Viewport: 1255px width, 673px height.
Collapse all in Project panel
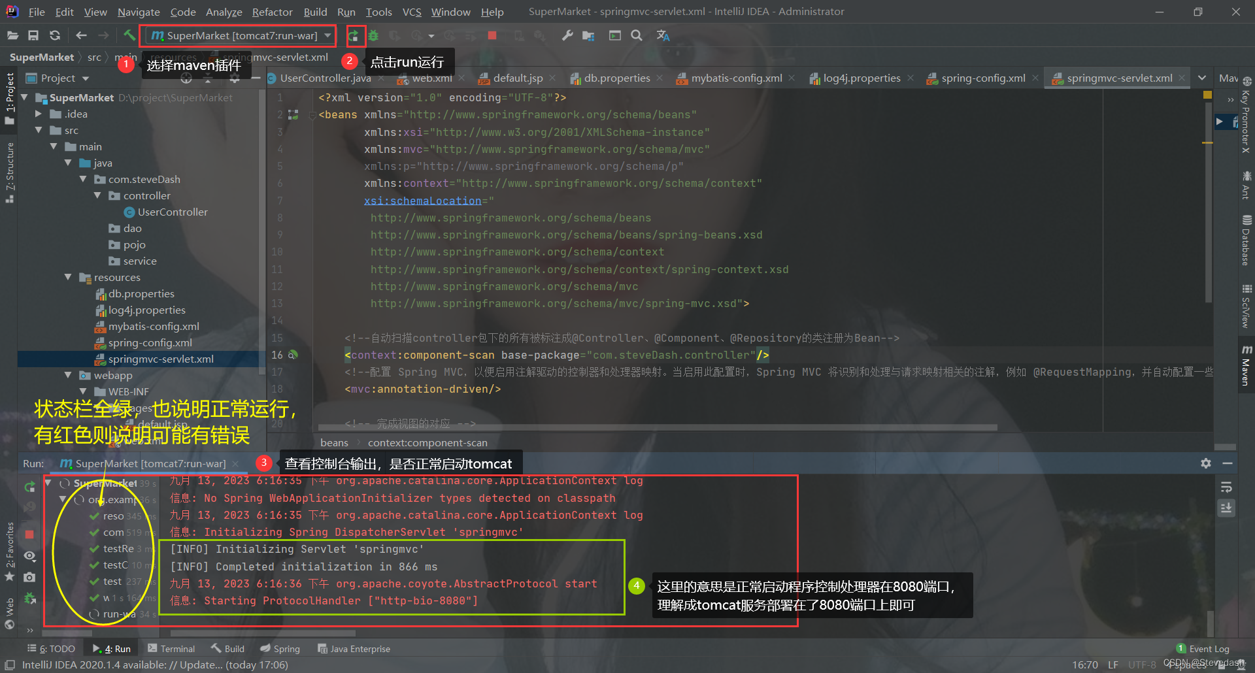click(x=209, y=78)
